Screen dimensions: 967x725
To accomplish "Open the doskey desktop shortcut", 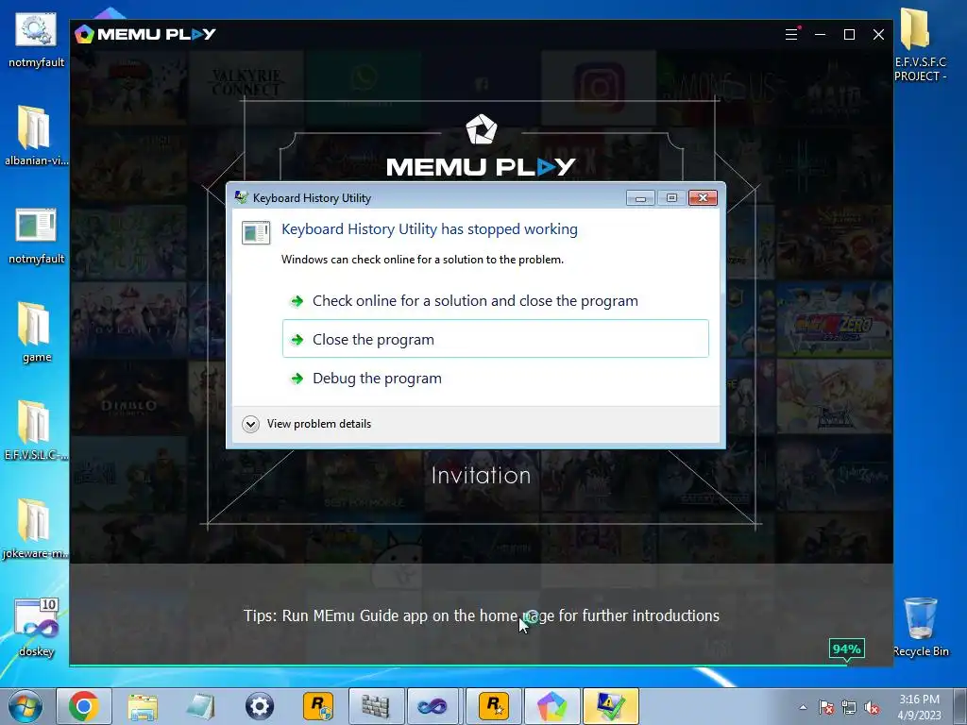I will coord(37,627).
